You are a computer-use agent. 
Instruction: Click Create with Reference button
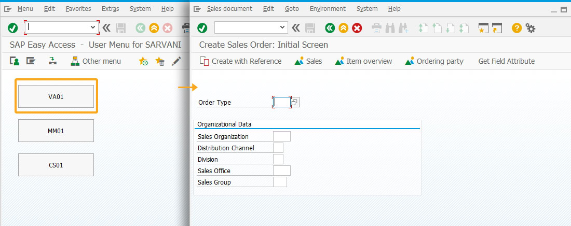pos(241,61)
